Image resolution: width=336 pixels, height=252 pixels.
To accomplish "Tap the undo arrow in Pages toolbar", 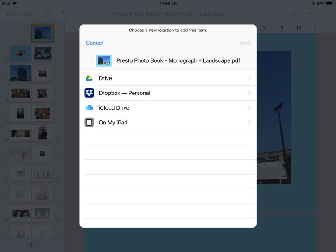I will (x=65, y=14).
